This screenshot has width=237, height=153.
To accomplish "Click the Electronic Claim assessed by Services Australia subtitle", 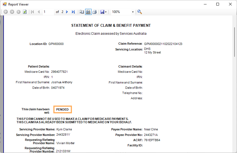I will (x=111, y=34).
